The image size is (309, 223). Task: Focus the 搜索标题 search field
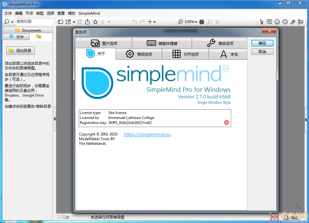click(x=34, y=21)
